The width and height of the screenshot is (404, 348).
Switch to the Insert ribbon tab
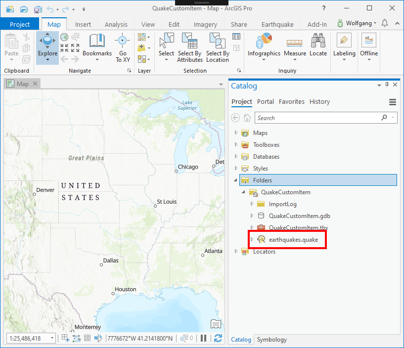click(83, 25)
